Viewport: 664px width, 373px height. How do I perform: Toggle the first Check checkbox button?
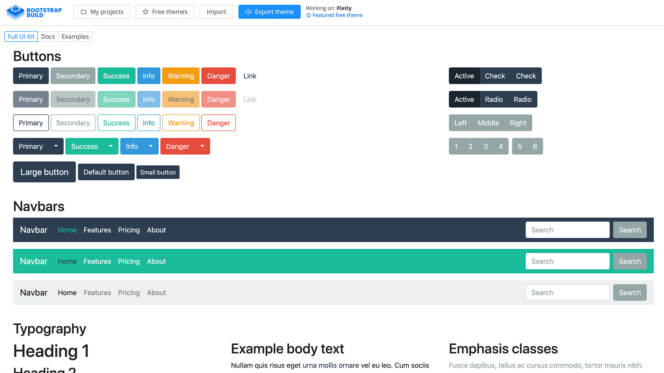(x=495, y=76)
